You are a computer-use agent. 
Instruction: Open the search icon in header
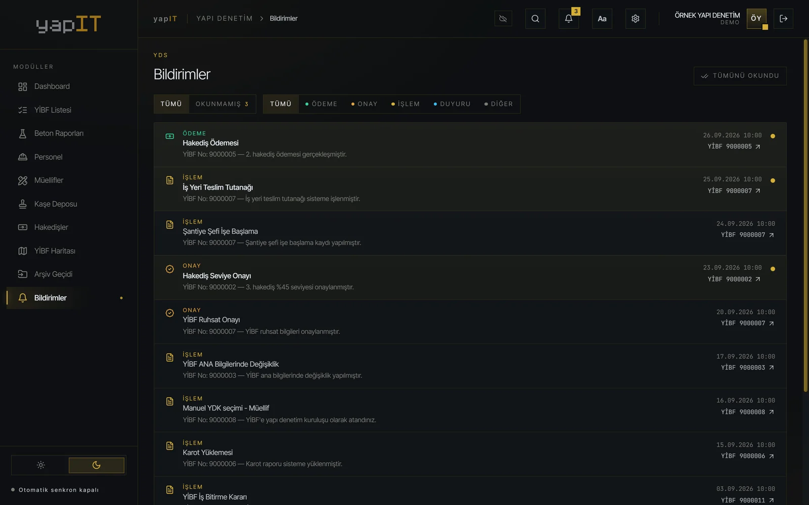point(535,19)
